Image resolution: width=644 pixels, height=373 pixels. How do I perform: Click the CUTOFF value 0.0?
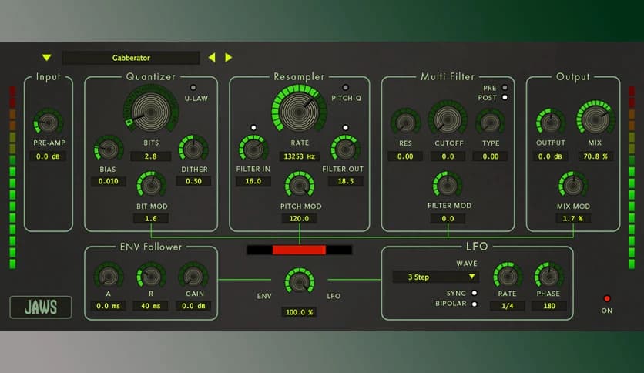click(448, 156)
